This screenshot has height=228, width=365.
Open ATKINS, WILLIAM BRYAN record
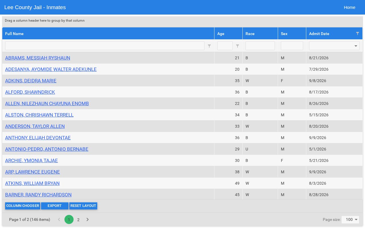[32, 183]
